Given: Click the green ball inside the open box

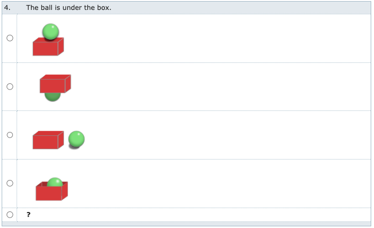Looking at the screenshot, I should 55,182.
